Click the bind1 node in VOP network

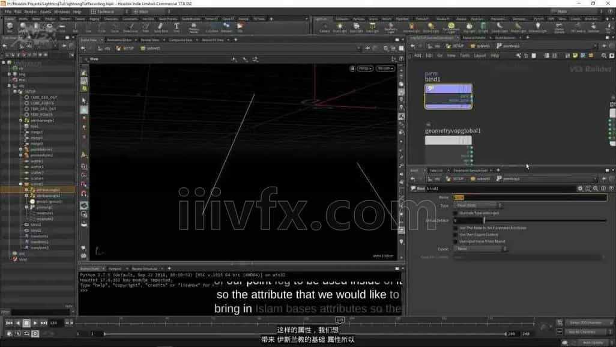[448, 96]
